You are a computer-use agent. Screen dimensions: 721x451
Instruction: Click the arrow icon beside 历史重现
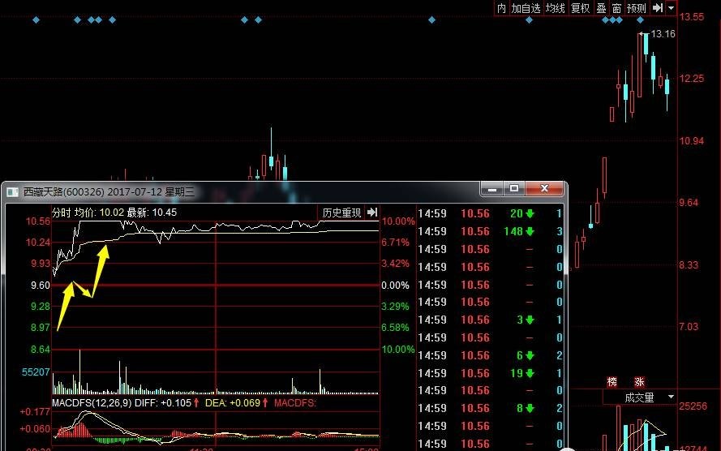point(371,213)
